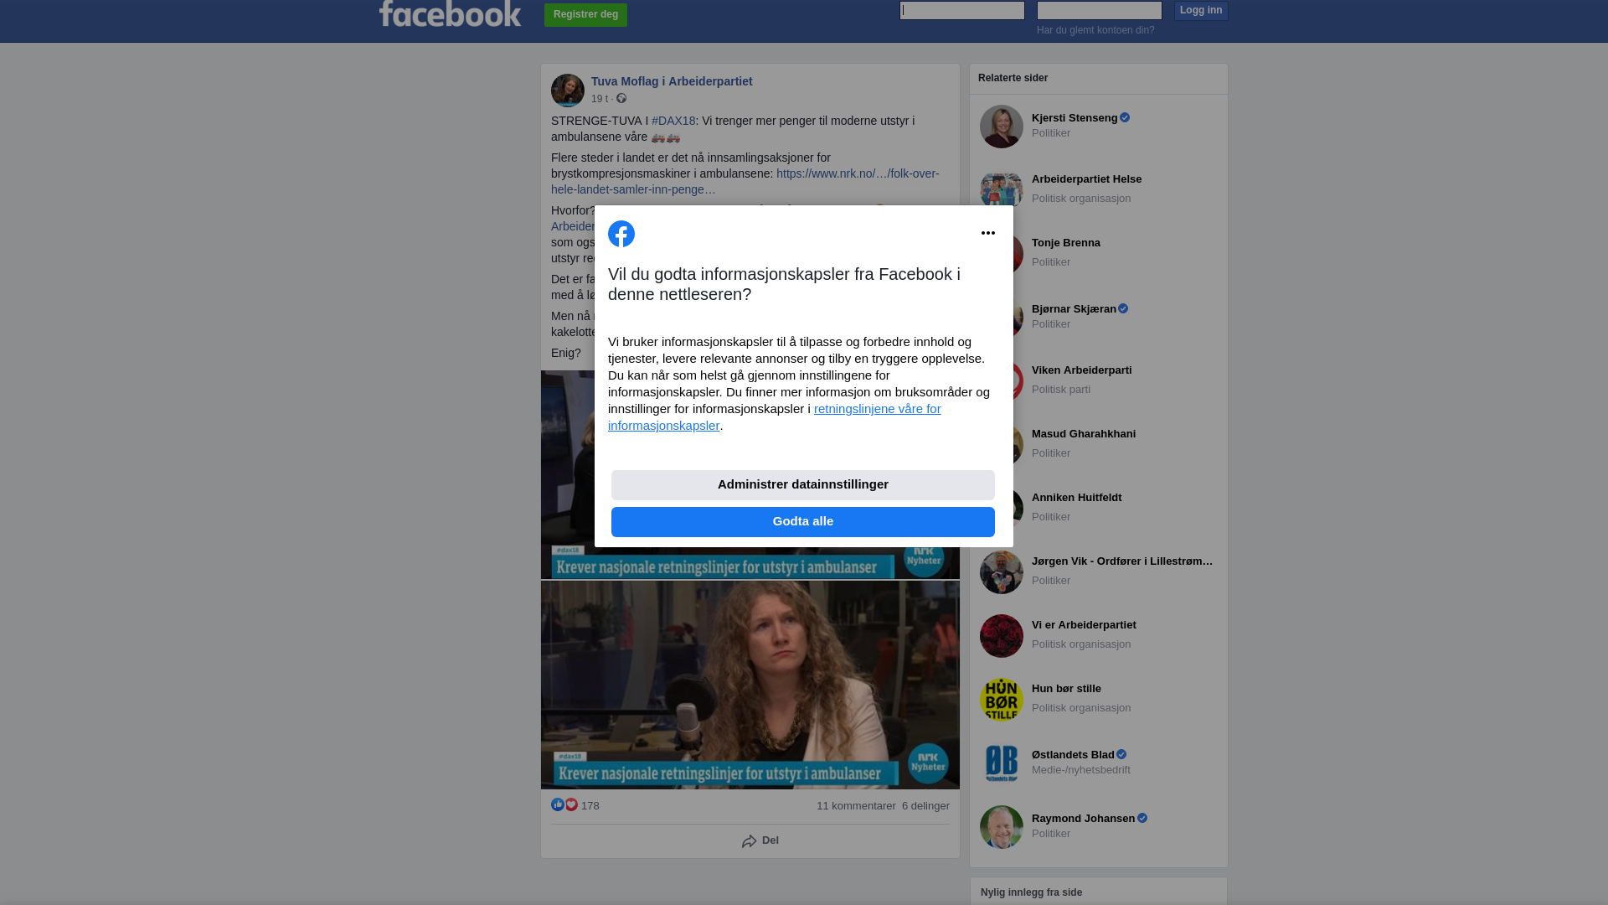This screenshot has height=905, width=1608.
Task: Open the 6 delinger link
Action: tap(925, 806)
